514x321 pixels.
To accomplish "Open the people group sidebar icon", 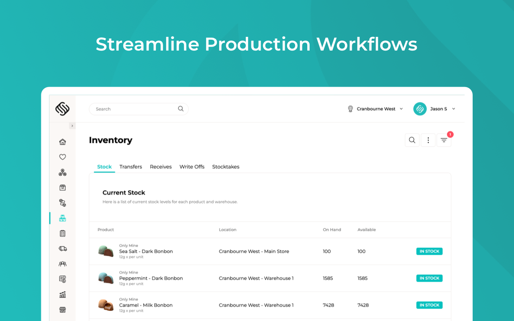I will [x=62, y=264].
